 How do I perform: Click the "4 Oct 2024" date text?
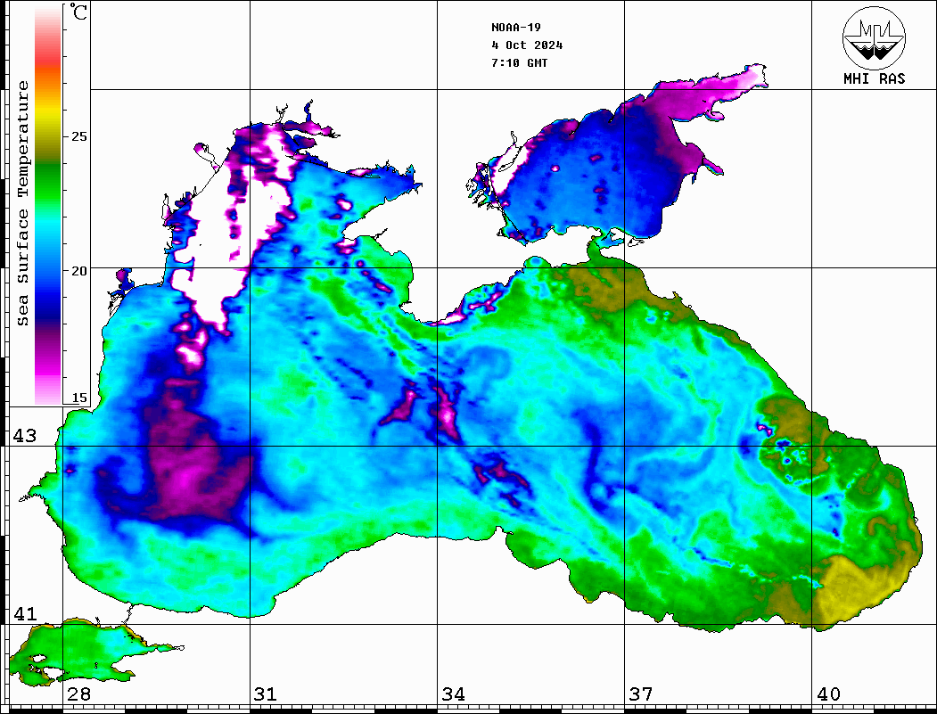coord(527,45)
